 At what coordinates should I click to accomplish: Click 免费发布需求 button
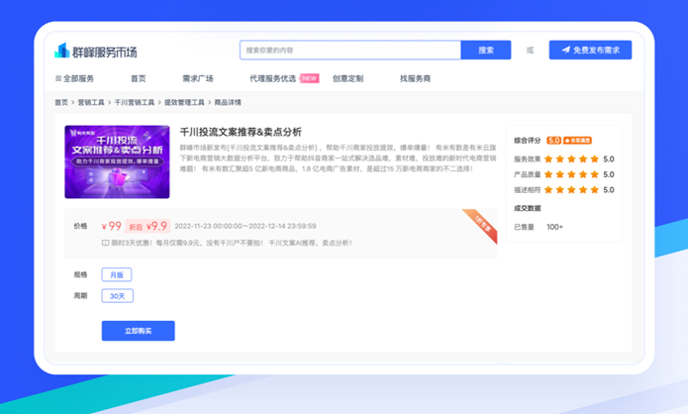click(x=590, y=51)
